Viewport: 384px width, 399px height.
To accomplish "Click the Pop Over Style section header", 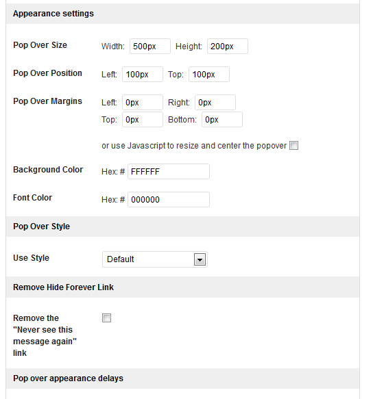I will tap(182, 227).
